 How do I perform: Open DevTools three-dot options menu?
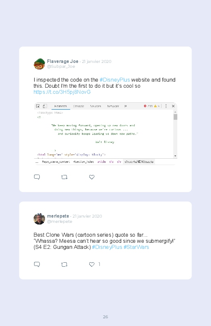point(166,106)
